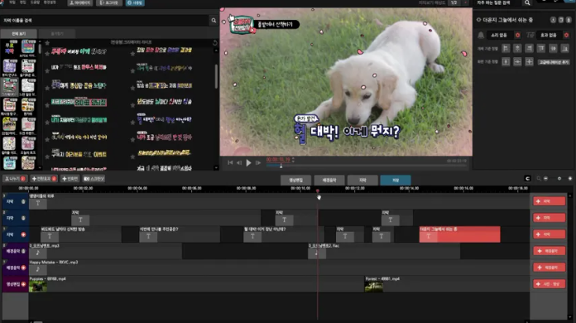
Task: Add subtitle to the first 자막 track
Action: [550, 201]
